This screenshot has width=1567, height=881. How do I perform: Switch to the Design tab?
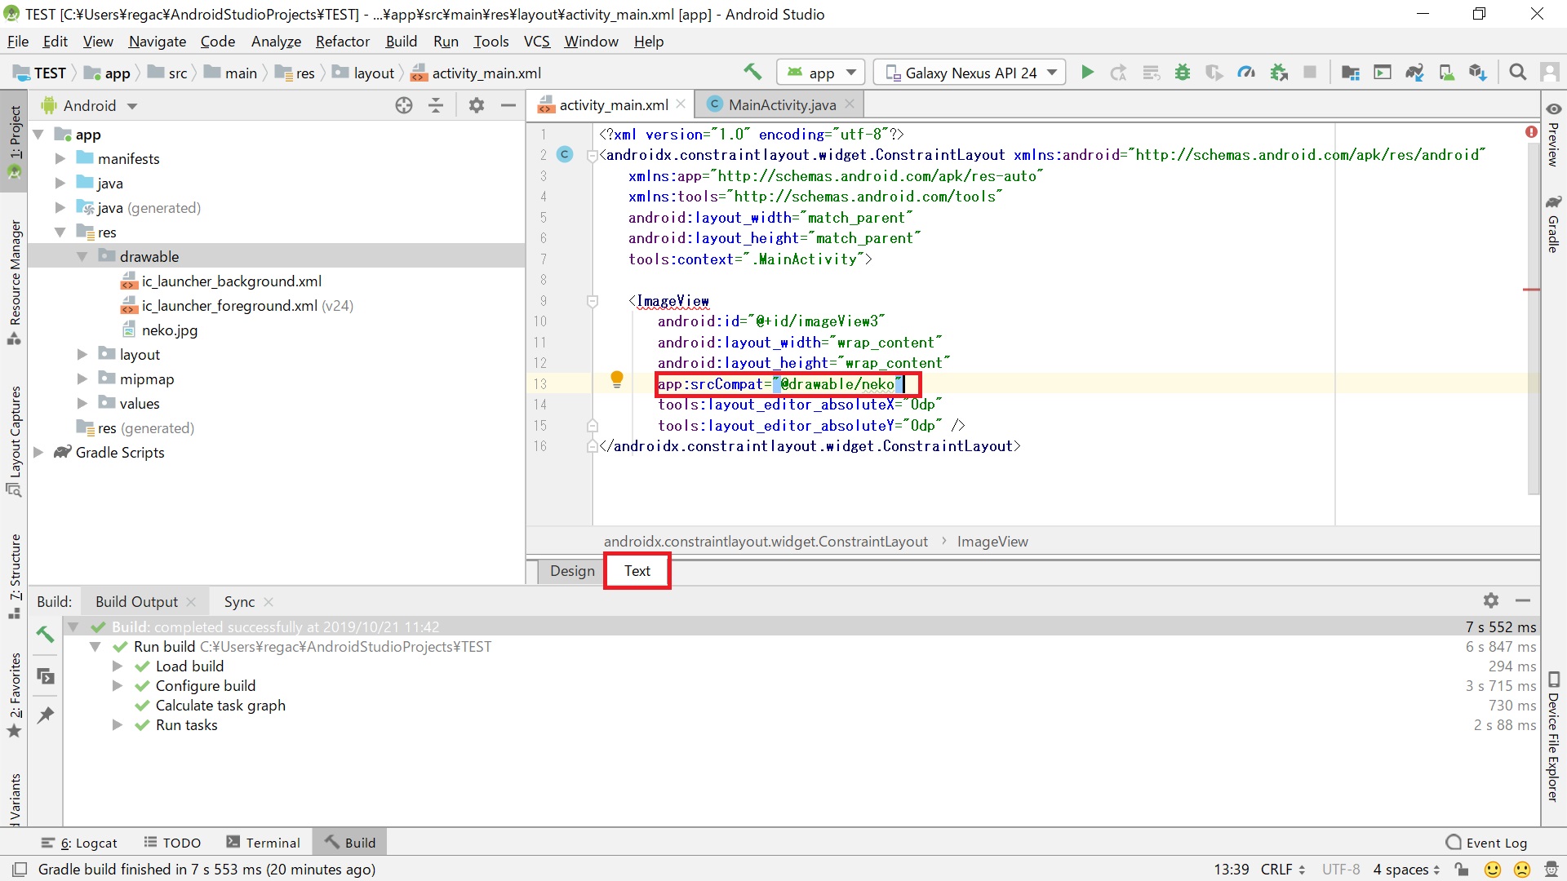[x=572, y=571]
